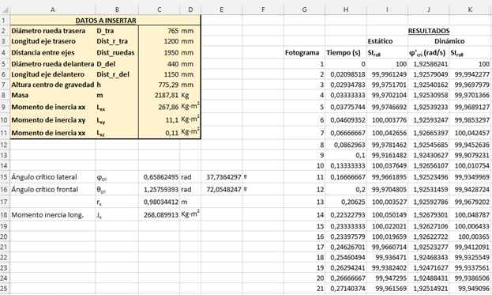
Task: Select the value 268,089913 cell
Action: coord(159,215)
